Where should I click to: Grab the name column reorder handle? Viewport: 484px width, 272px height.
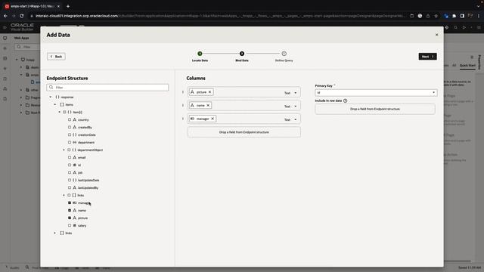coord(183,106)
